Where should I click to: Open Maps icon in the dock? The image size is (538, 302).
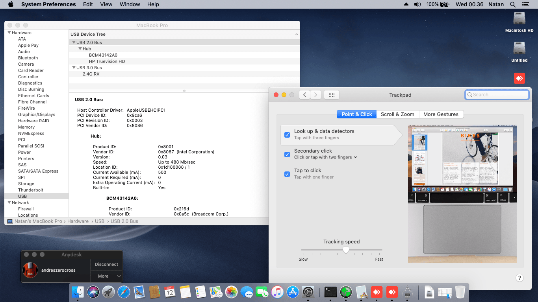(216, 292)
